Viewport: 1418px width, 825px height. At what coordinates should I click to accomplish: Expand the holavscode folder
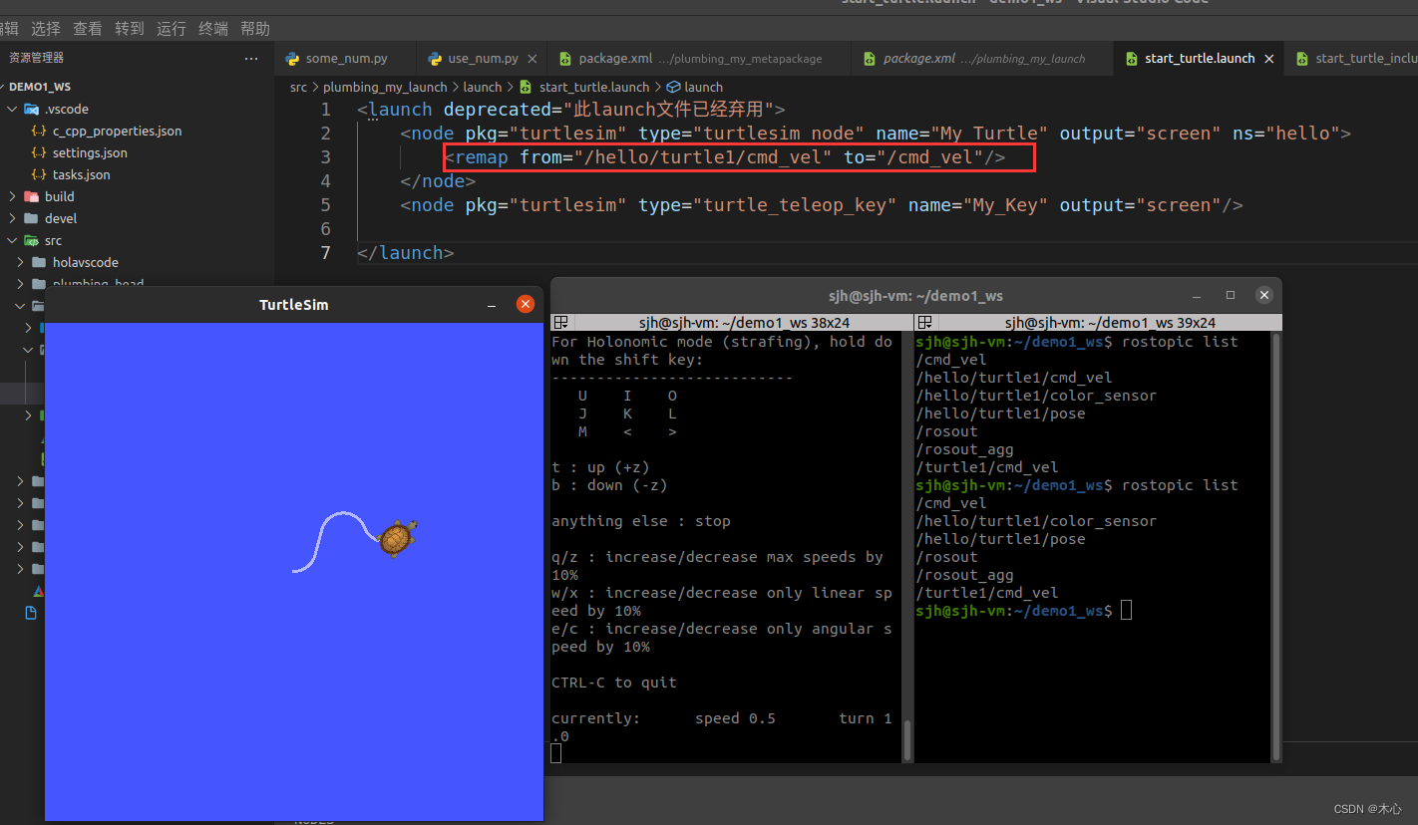[x=85, y=263]
